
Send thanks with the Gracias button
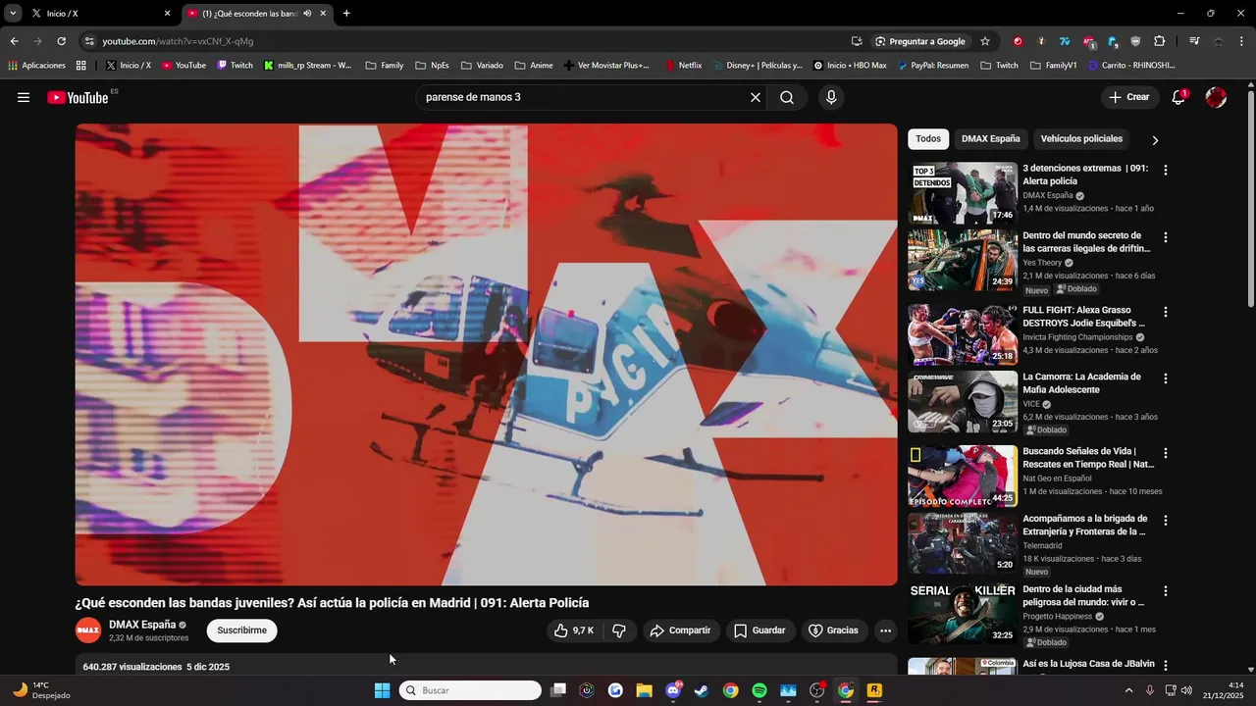click(x=833, y=630)
